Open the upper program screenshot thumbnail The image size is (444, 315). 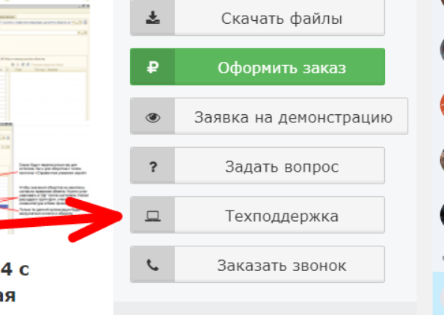[x=45, y=60]
